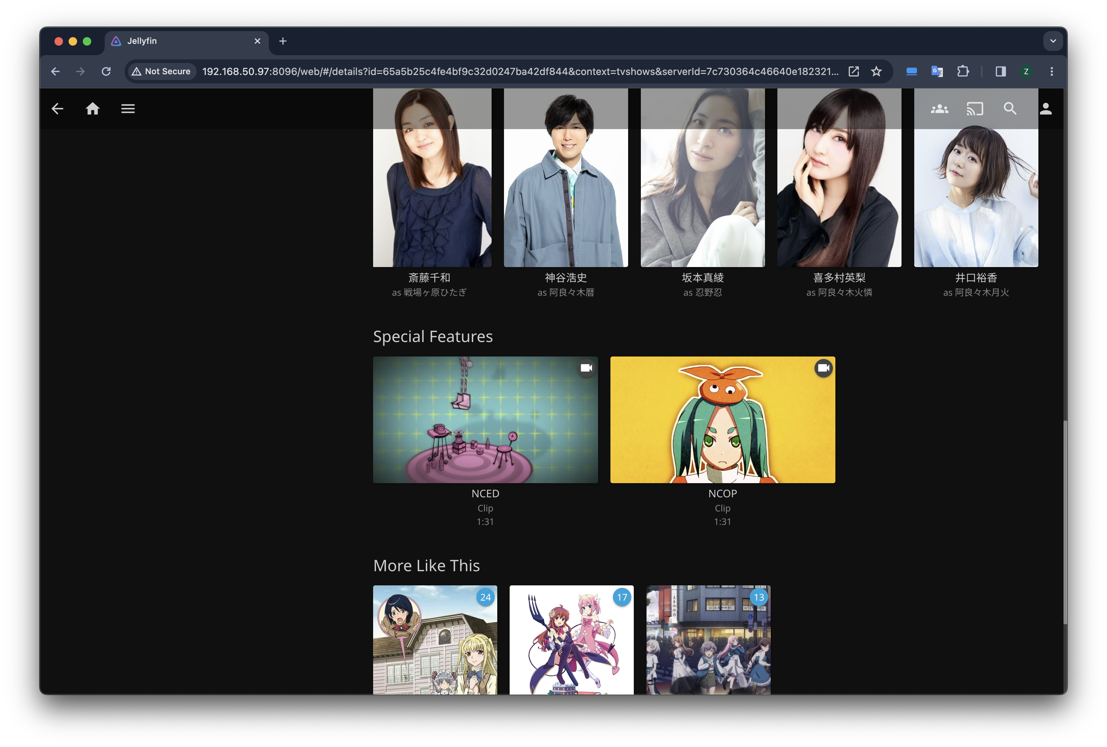Click the hamburger menu icon

(x=128, y=108)
